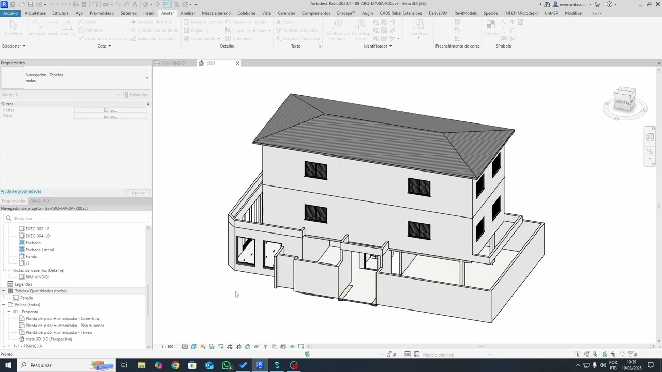Viewport: 662px width, 372px height.
Task: Switch to the Arquitetura ribbon tab
Action: tap(35, 13)
